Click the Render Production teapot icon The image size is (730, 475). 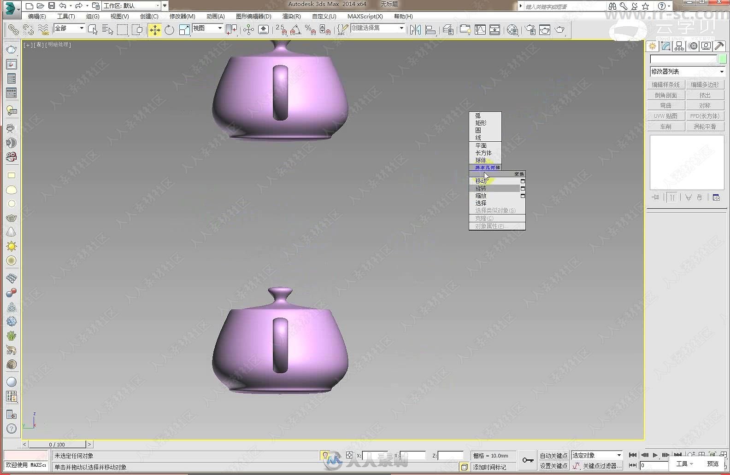click(x=560, y=30)
